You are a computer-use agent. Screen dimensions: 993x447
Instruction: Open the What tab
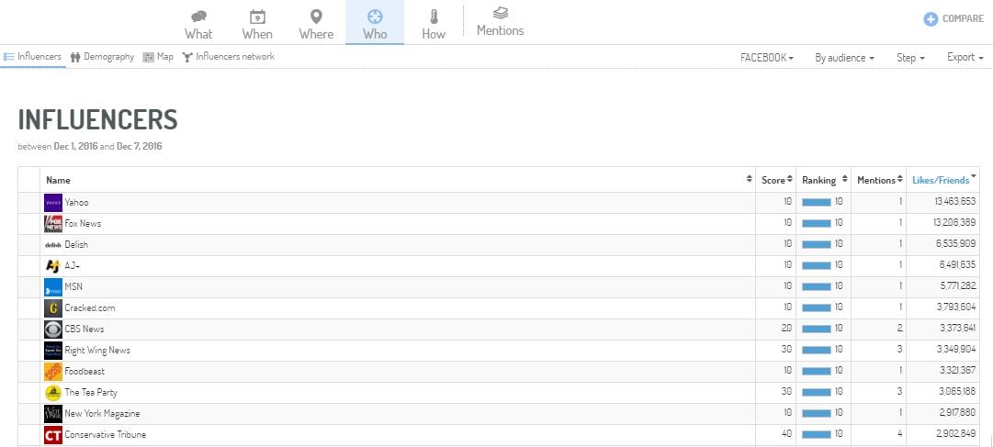coord(198,23)
